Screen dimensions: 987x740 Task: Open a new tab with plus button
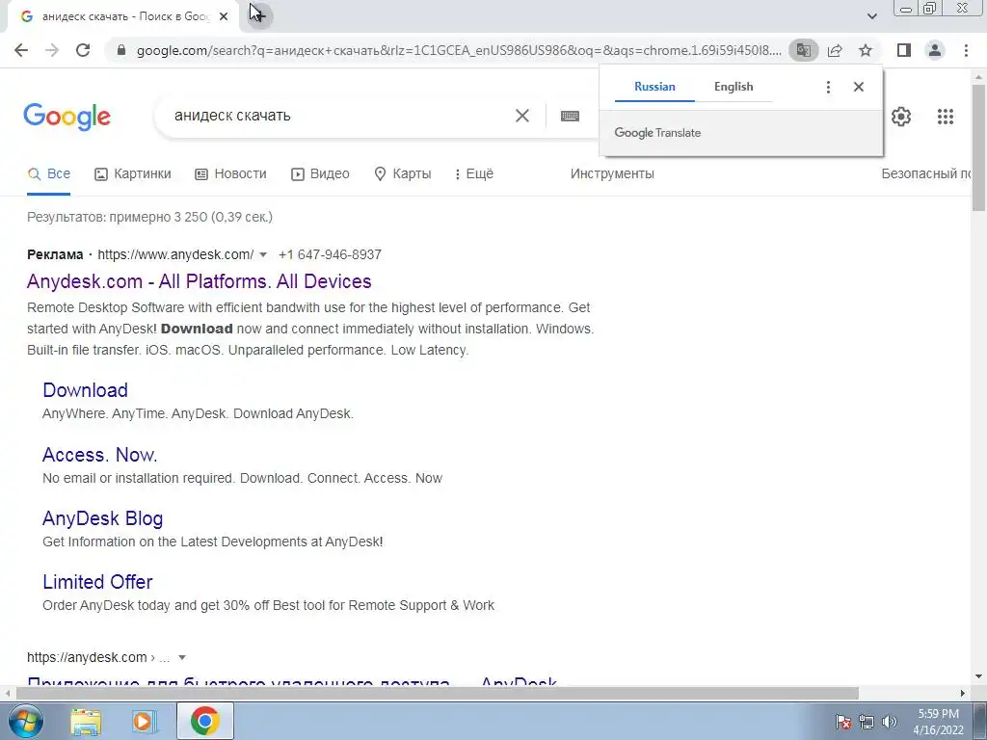[x=258, y=15]
